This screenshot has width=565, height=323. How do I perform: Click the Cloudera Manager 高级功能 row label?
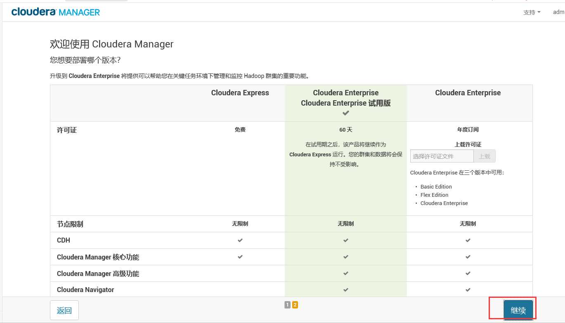[x=98, y=273]
